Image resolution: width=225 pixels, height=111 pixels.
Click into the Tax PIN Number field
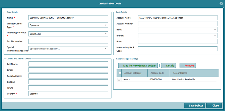pyautogui.click(x=68, y=41)
